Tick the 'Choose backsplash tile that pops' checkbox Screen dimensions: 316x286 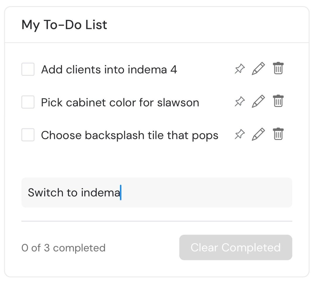[x=28, y=135]
